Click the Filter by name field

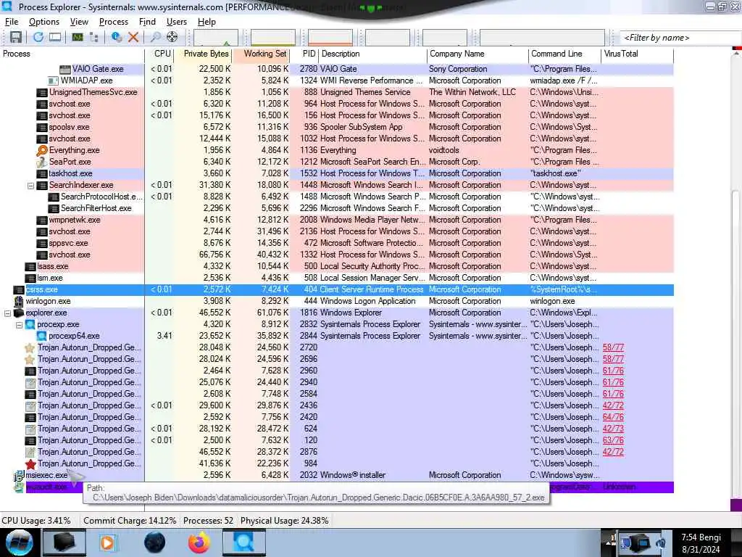point(680,38)
